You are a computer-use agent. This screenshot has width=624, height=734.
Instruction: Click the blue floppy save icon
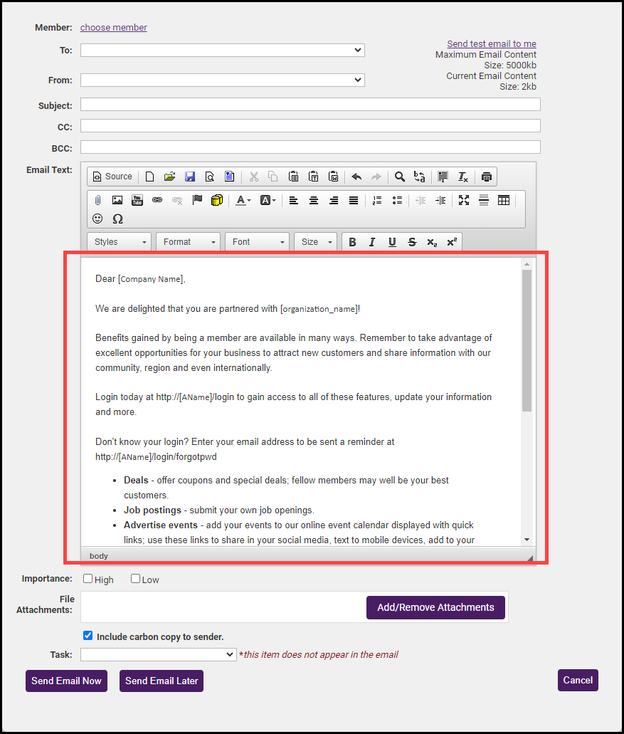click(189, 177)
